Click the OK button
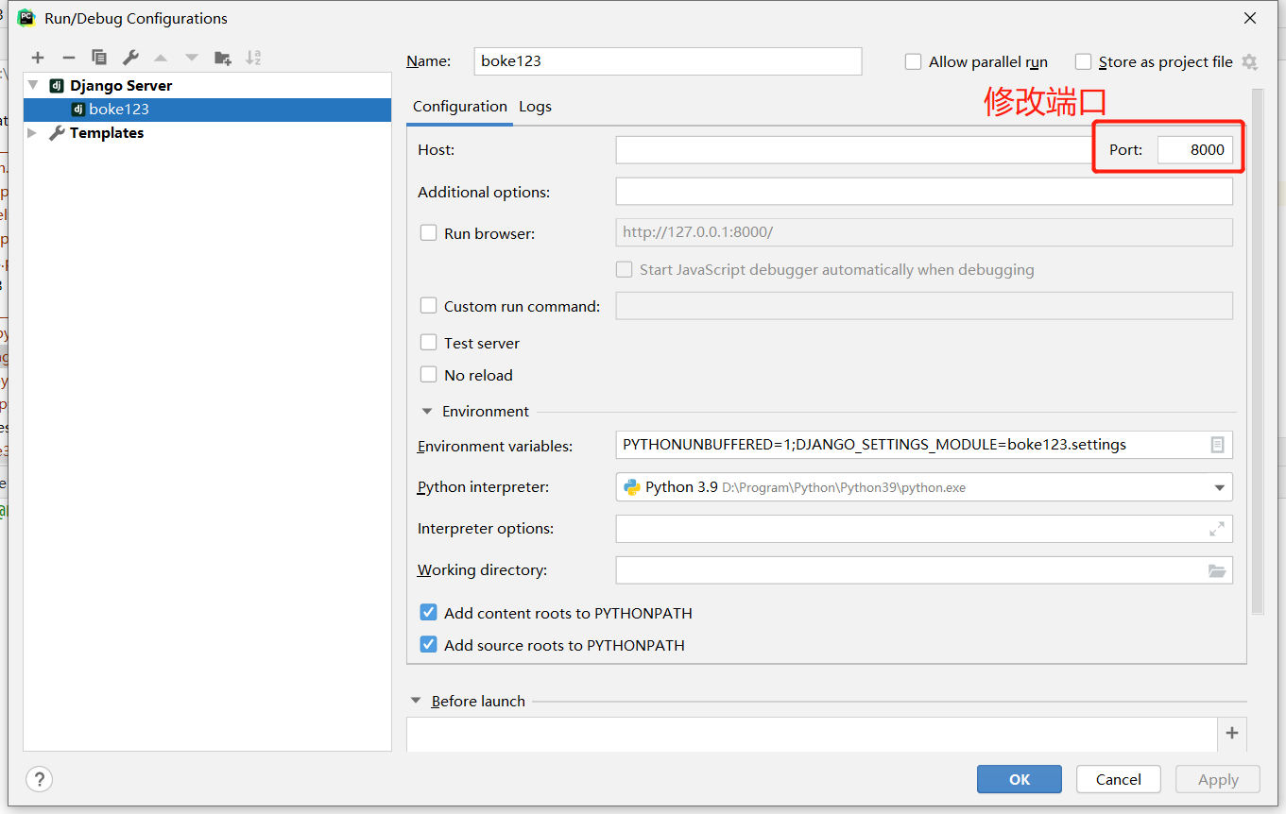The width and height of the screenshot is (1286, 814). coord(1020,779)
